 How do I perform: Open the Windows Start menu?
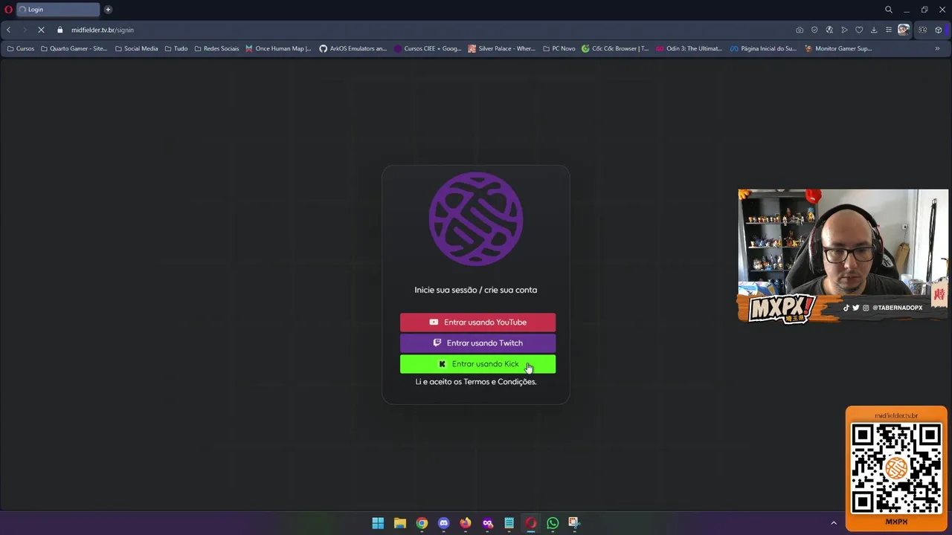[x=378, y=523]
